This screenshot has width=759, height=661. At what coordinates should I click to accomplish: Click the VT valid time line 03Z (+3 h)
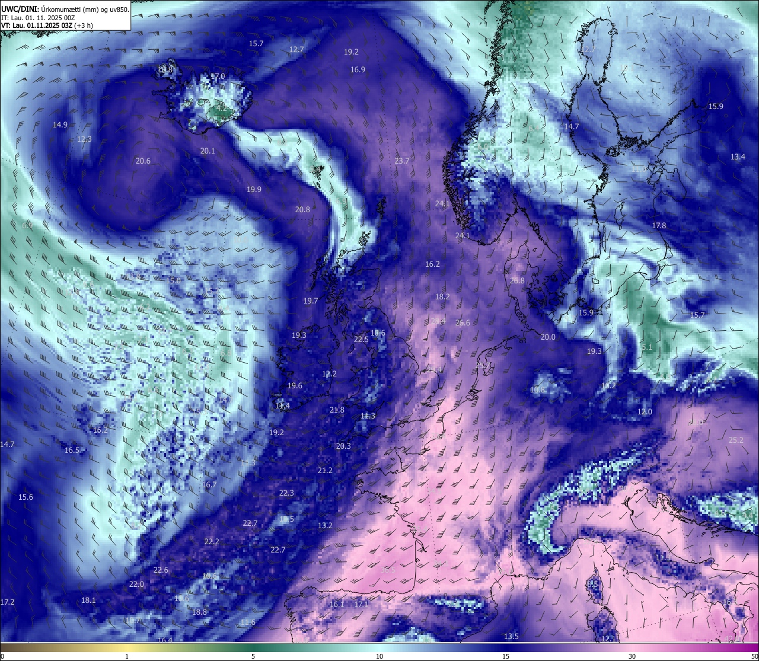point(47,25)
